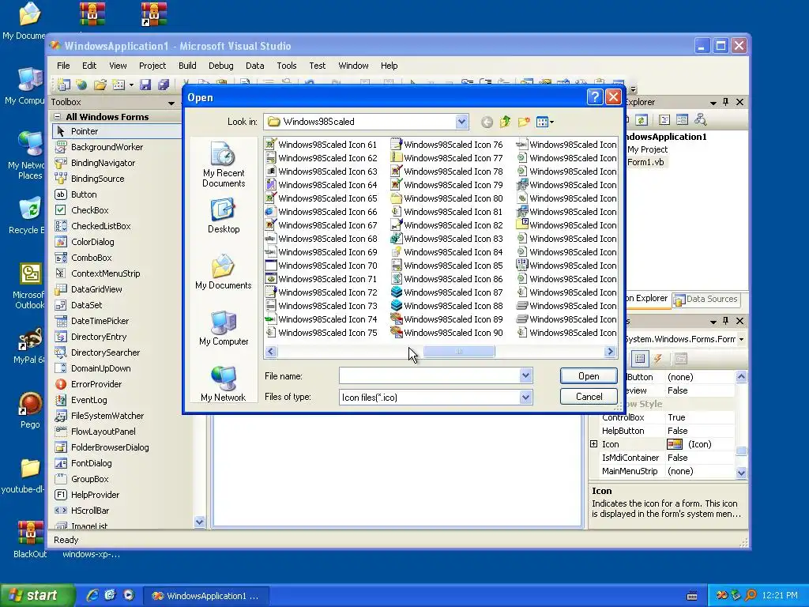
Task: Open the Properties object selector dropdown
Action: click(741, 339)
